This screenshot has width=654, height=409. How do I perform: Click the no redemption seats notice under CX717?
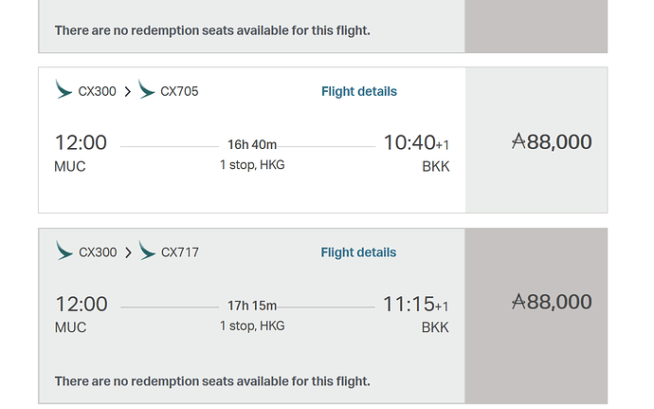point(212,381)
